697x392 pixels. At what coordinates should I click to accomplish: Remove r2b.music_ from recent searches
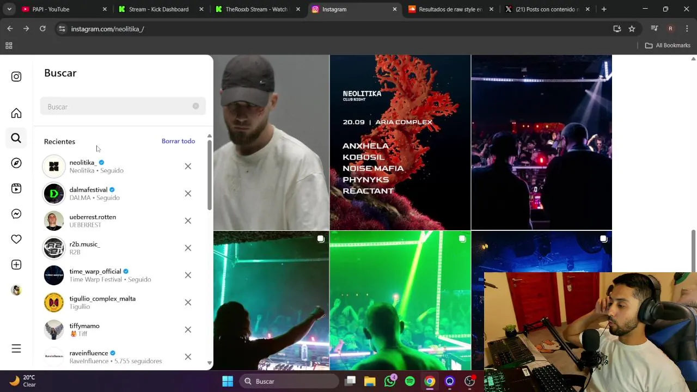(x=188, y=248)
